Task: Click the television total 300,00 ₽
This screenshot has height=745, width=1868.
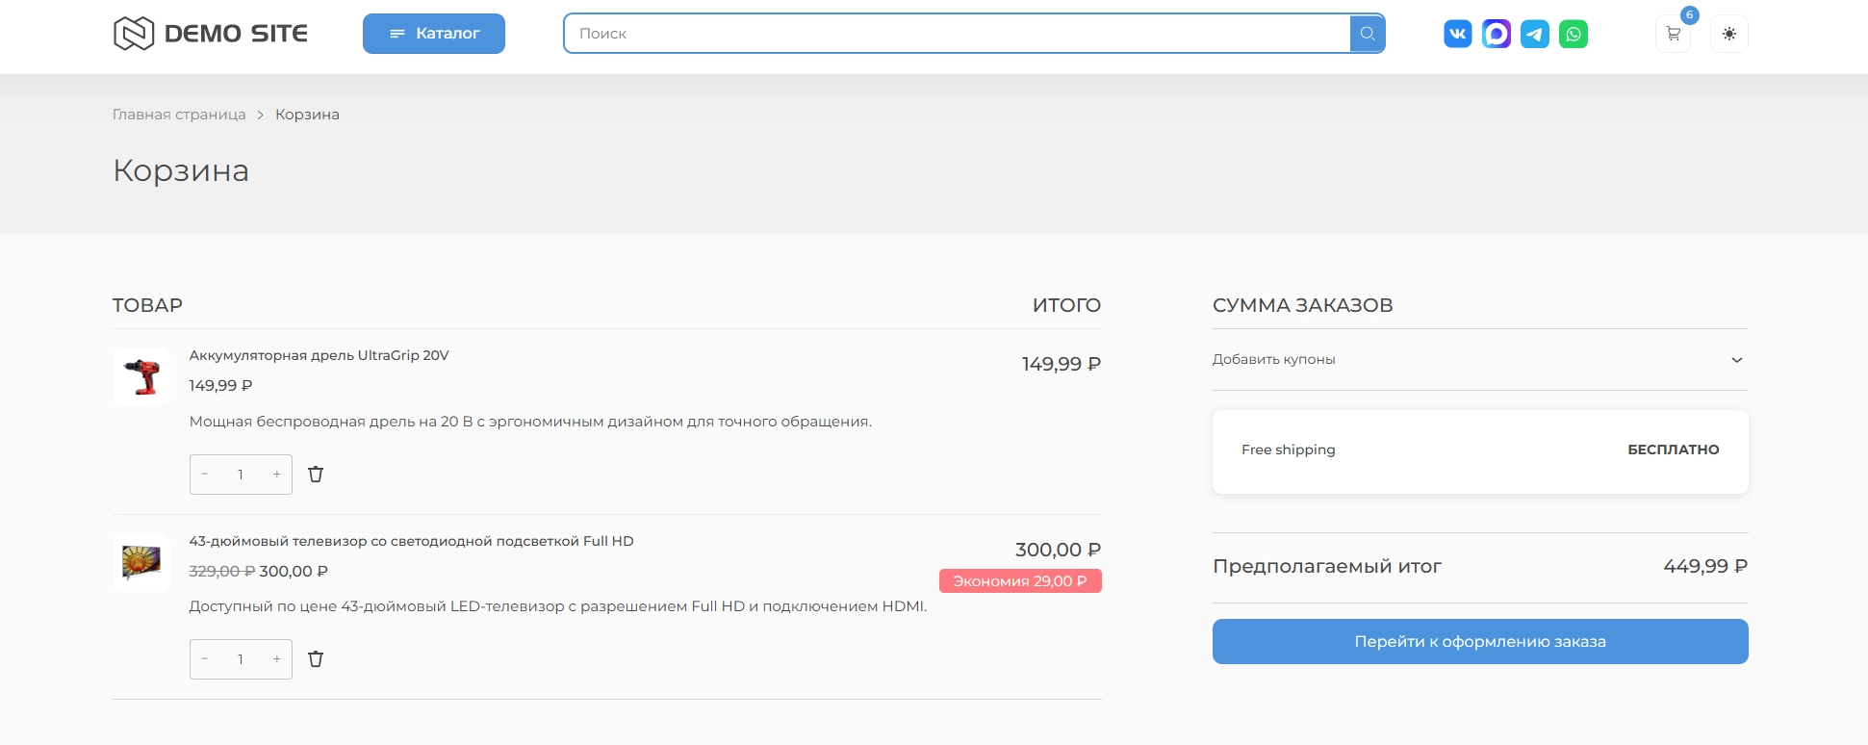Action: tap(1059, 550)
